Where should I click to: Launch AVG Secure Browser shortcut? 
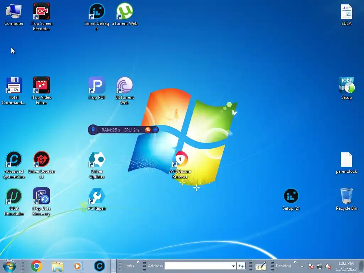pos(180,165)
